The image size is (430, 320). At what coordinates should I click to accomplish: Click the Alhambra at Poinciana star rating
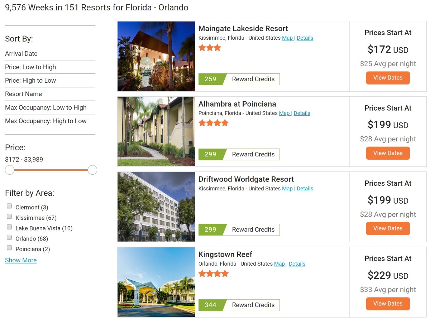214,123
